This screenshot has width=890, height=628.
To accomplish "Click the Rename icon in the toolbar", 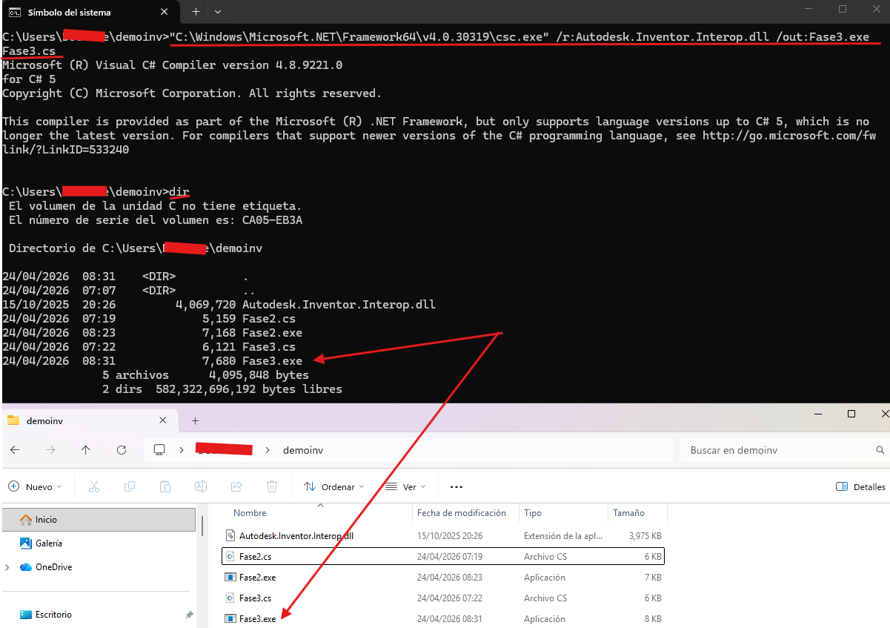I will click(200, 487).
